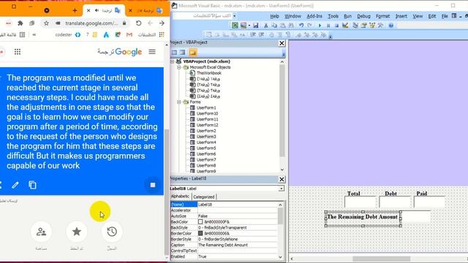This screenshot has height=263, width=468.
Task: Toggle Folders icon in Project panel
Action: pyautogui.click(x=193, y=53)
